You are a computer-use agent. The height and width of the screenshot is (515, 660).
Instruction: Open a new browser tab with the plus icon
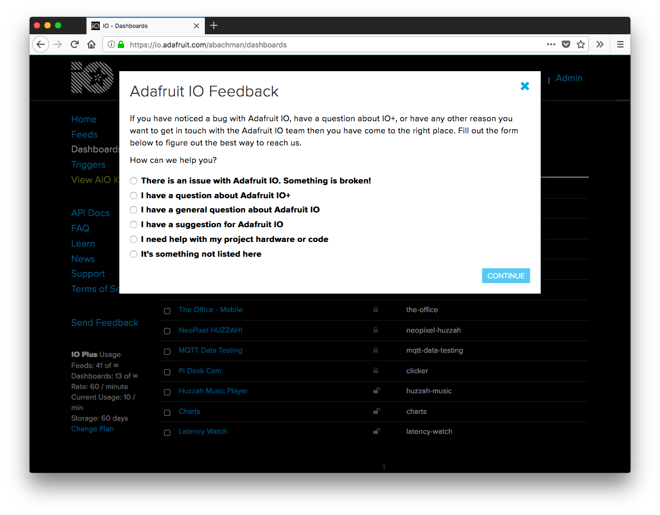pyautogui.click(x=213, y=25)
